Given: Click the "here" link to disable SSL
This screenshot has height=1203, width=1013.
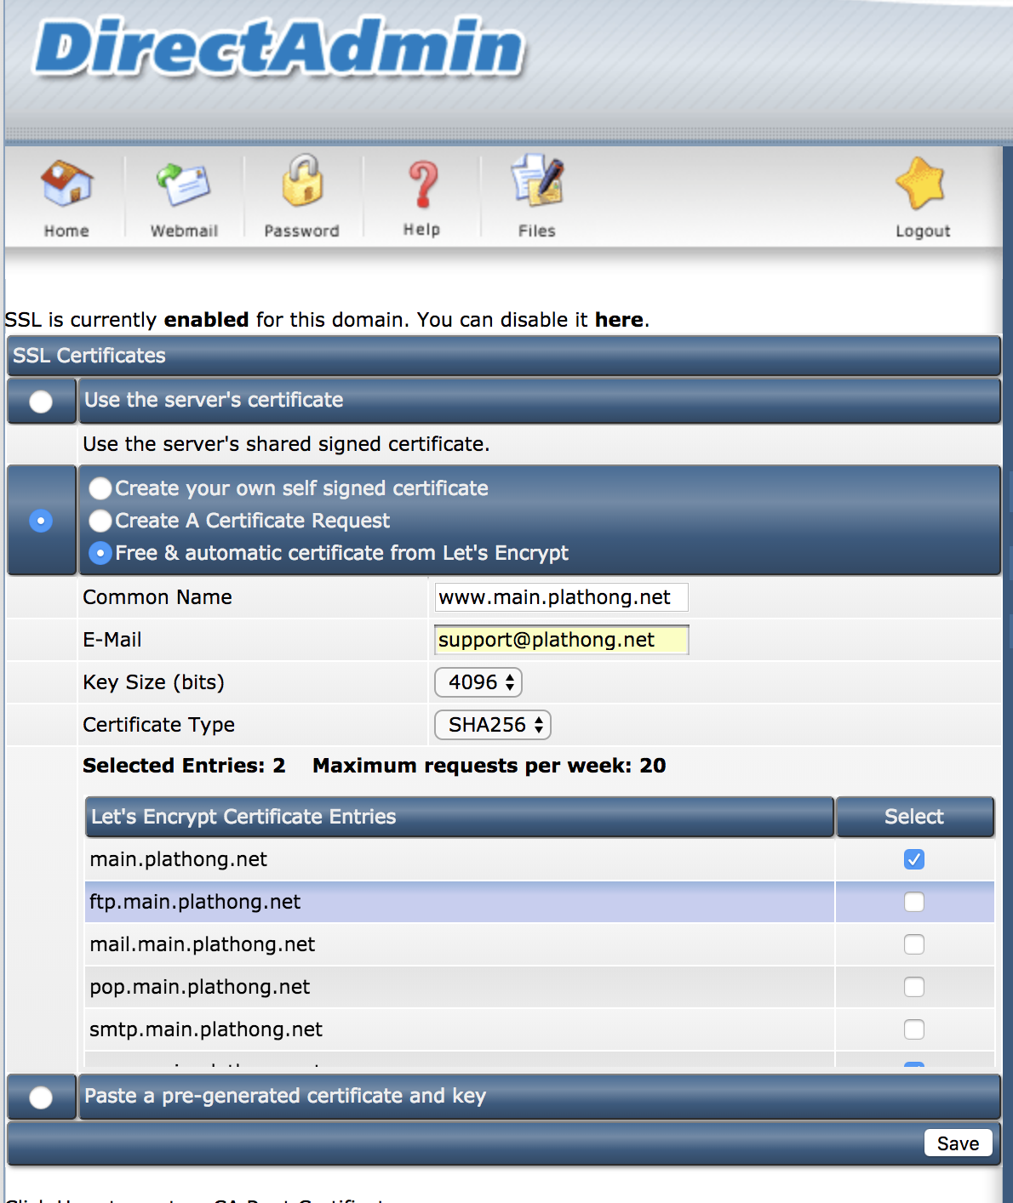Looking at the screenshot, I should (619, 320).
